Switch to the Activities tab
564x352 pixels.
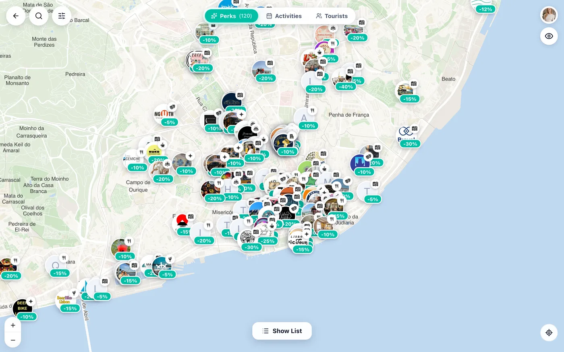point(284,16)
